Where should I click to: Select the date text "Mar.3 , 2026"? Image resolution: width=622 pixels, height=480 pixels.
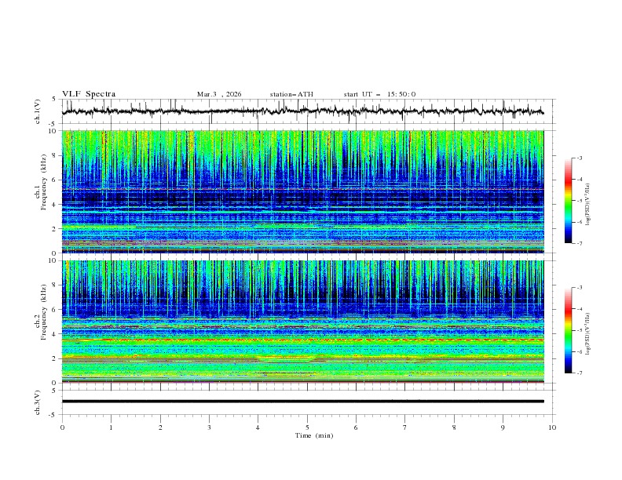click(219, 94)
